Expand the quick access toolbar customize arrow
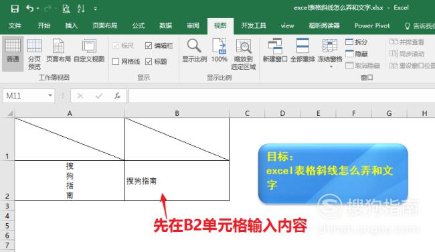Screen dimensions: 435x252 [96, 9]
